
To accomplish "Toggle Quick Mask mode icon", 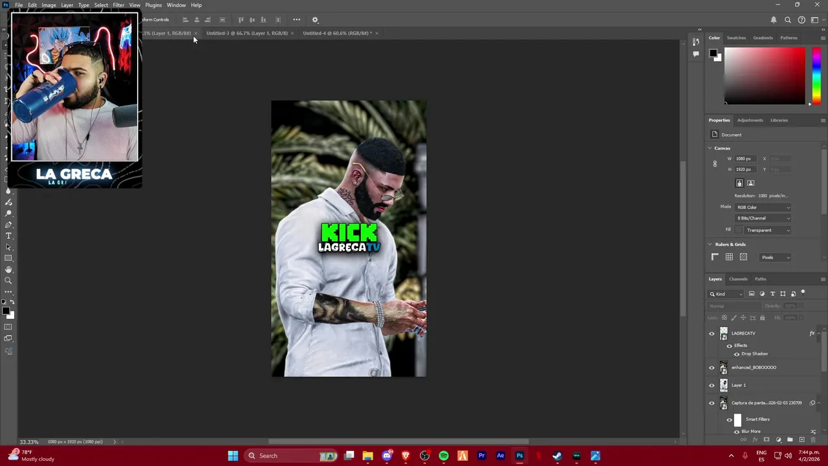I will click(x=8, y=327).
